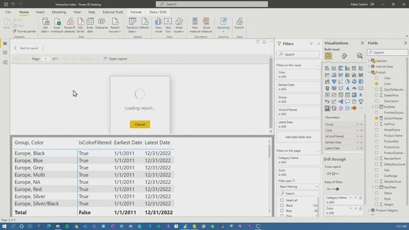409x230 pixels.
Task: Open the Enter data dialog
Action: 90,26
